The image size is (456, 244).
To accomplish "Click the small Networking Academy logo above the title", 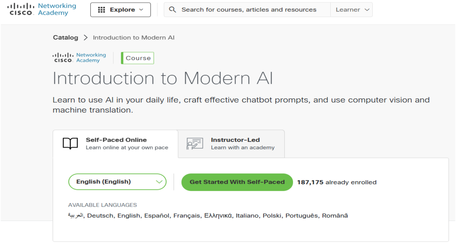I will click(x=79, y=58).
